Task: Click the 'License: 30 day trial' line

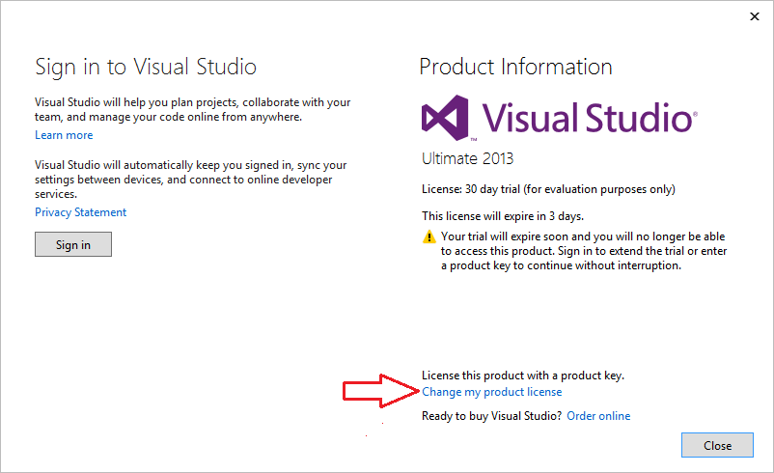Action: click(548, 189)
